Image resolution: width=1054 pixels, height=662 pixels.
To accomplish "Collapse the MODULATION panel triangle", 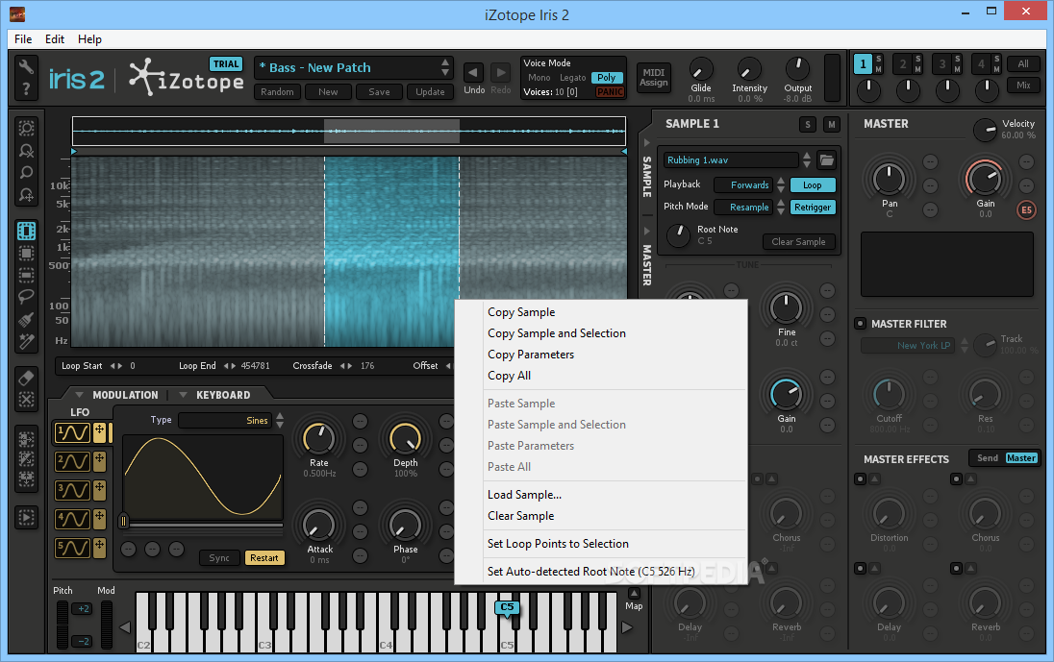I will click(x=79, y=395).
